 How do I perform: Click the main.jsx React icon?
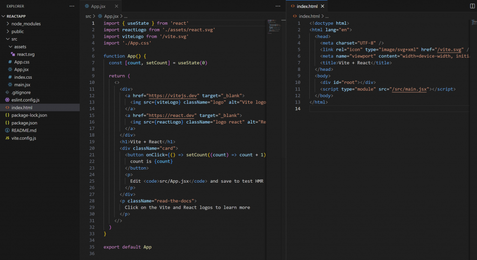[x=10, y=85]
